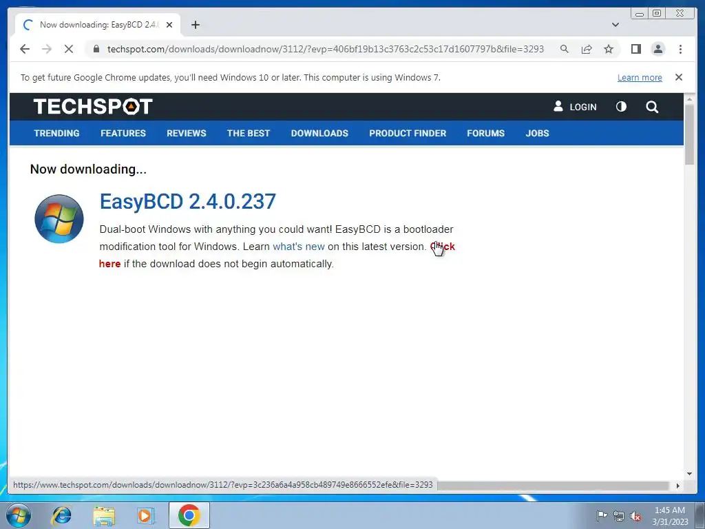
Task: Click the scroll down arrow
Action: (690, 474)
